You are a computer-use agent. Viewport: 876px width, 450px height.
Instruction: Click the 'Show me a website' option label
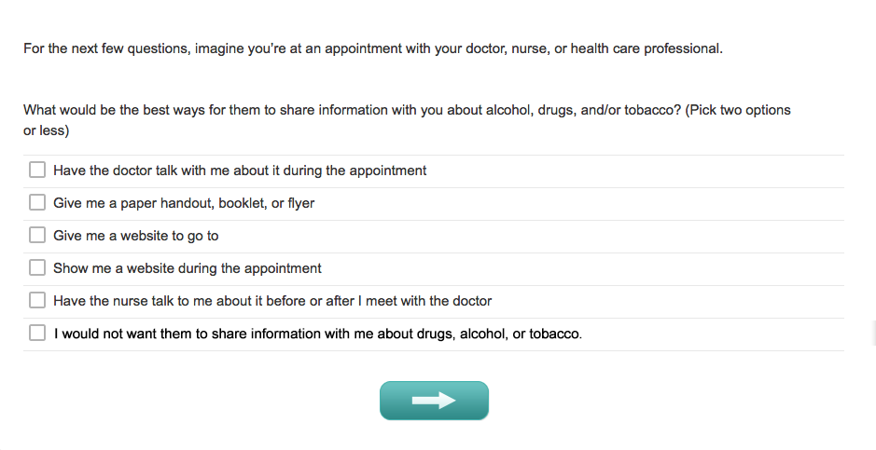click(187, 268)
